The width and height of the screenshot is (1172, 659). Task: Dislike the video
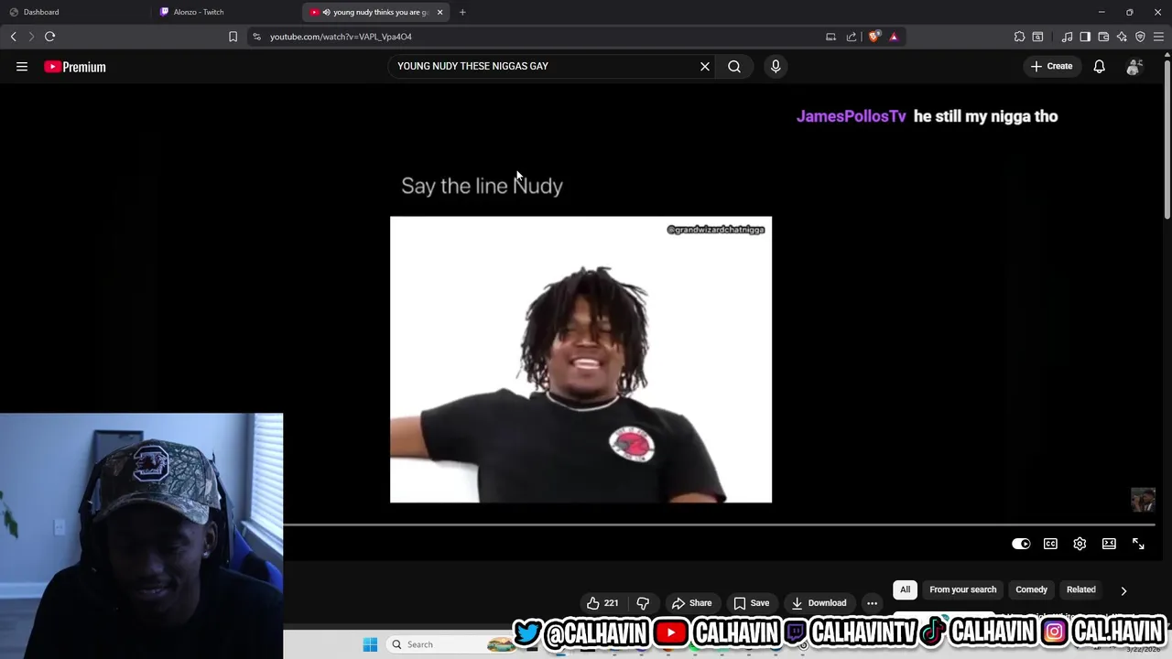tap(643, 603)
